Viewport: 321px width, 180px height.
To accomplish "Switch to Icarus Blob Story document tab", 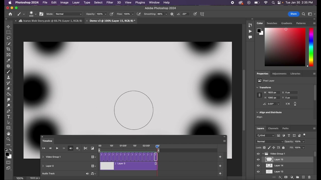I will [53, 21].
